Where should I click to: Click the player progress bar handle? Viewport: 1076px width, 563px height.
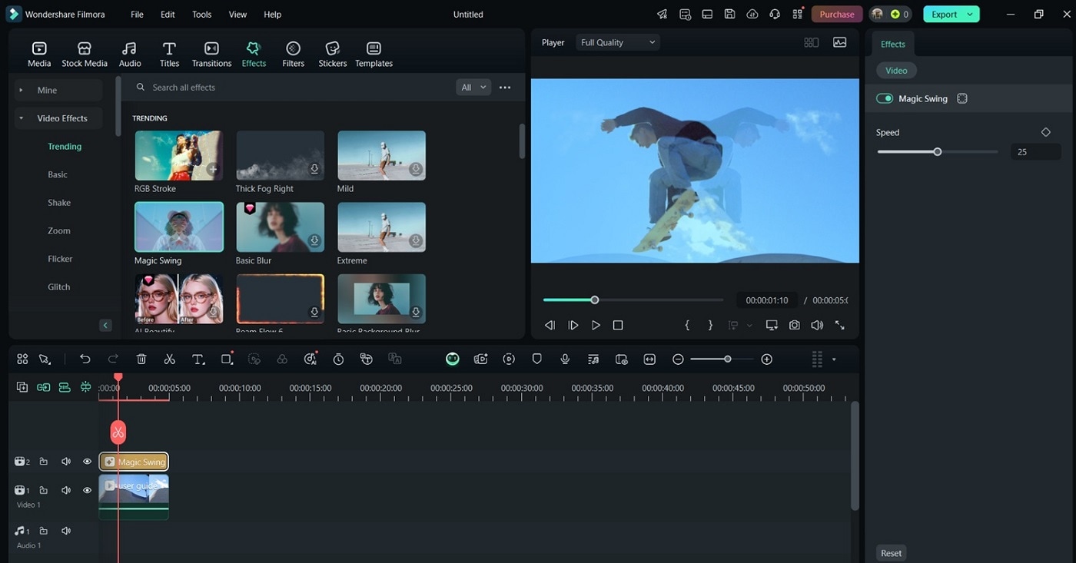coord(594,300)
